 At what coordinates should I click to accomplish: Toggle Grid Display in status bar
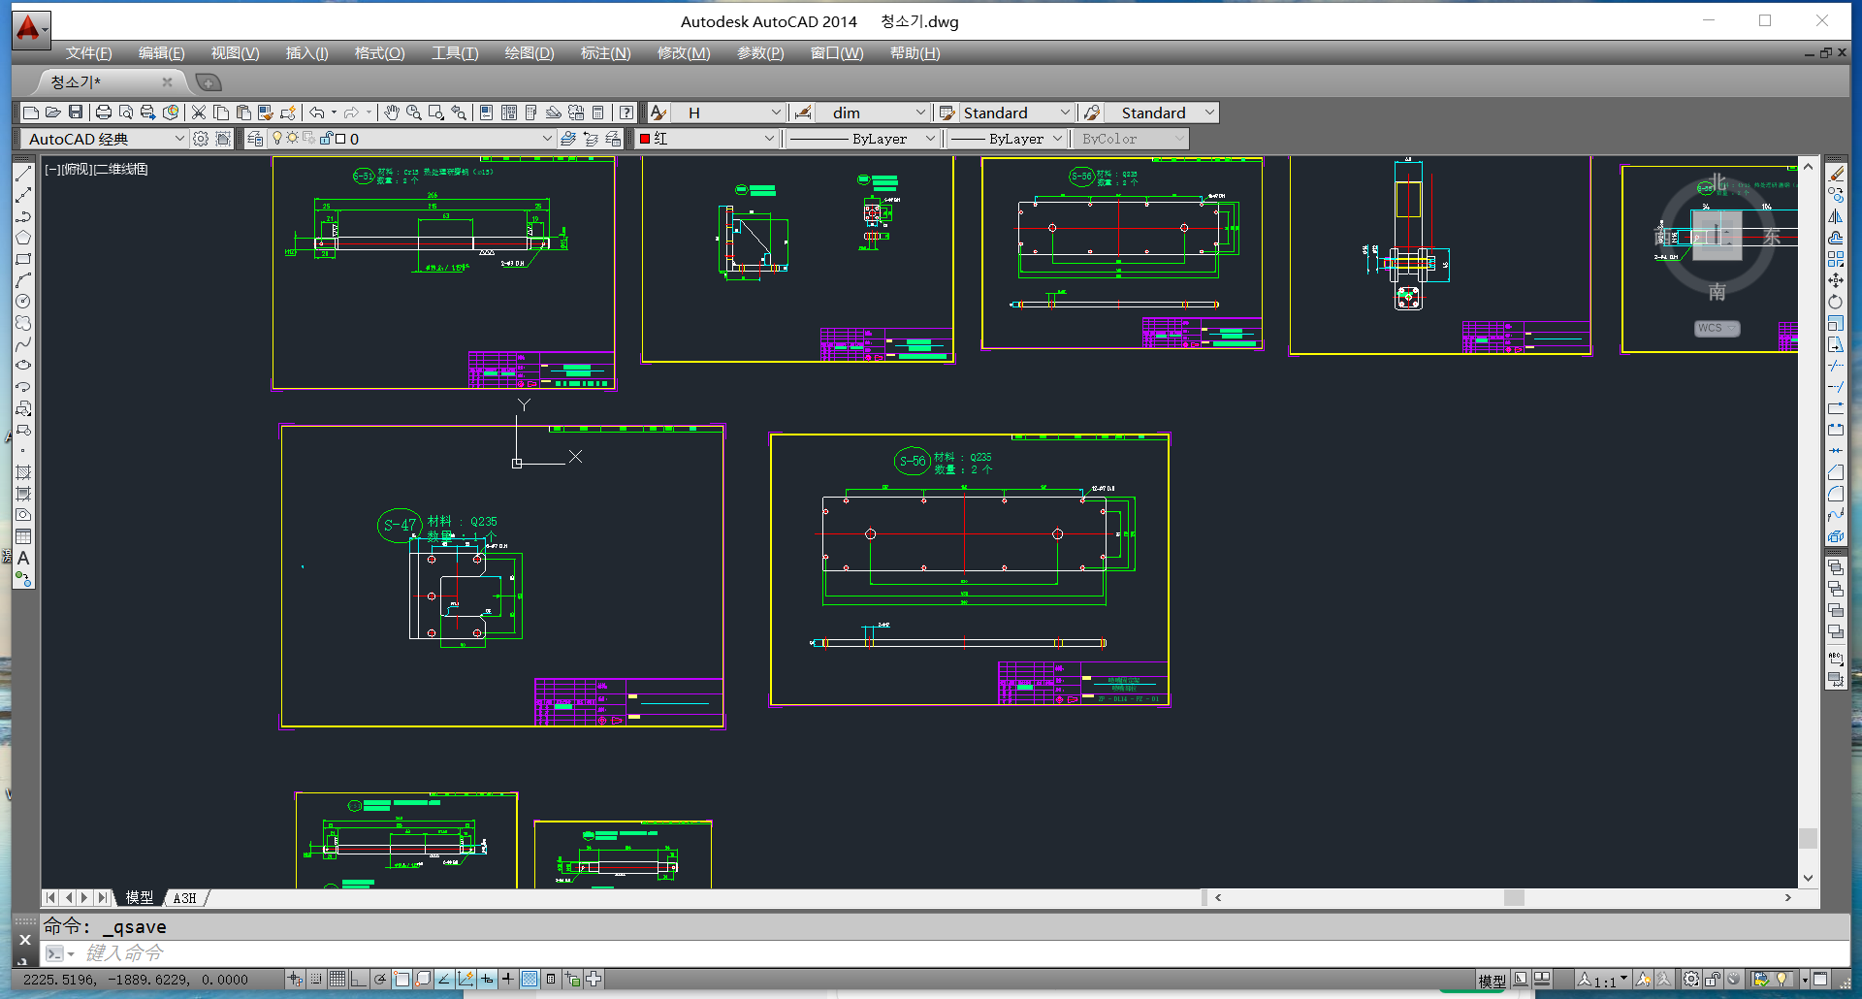pos(337,980)
